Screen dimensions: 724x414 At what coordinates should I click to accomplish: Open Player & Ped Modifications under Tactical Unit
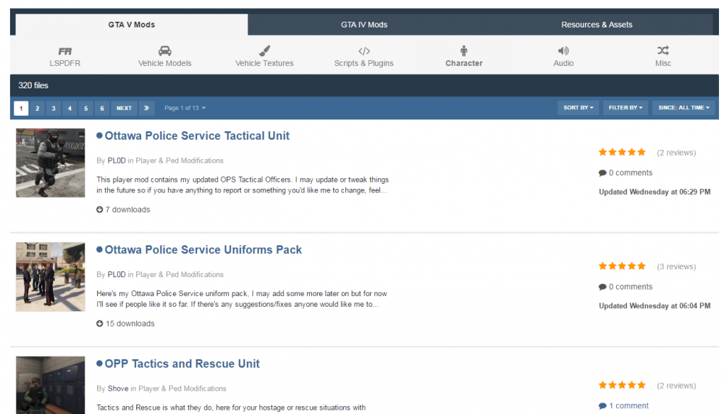[180, 161]
